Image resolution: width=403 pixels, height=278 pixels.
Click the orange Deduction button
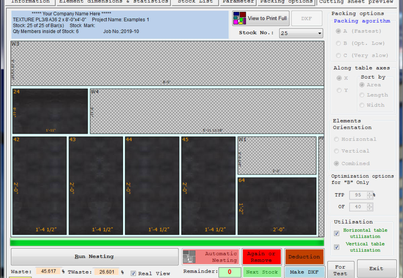(304, 257)
